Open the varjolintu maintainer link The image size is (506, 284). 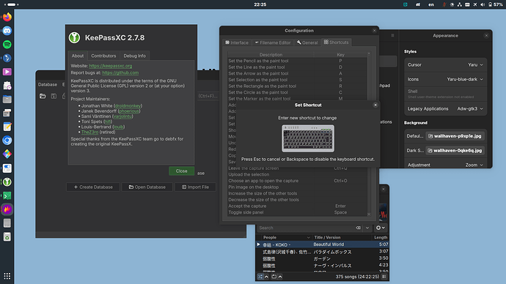tap(122, 116)
